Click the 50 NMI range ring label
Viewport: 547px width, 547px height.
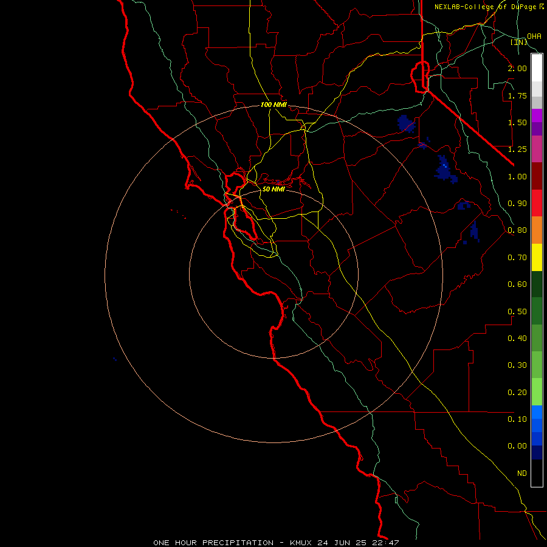point(273,189)
